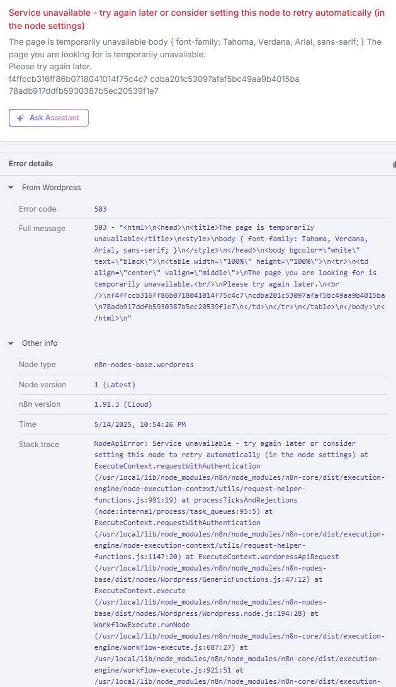Click the From Wordpress section title
The width and height of the screenshot is (396, 687).
coord(51,188)
